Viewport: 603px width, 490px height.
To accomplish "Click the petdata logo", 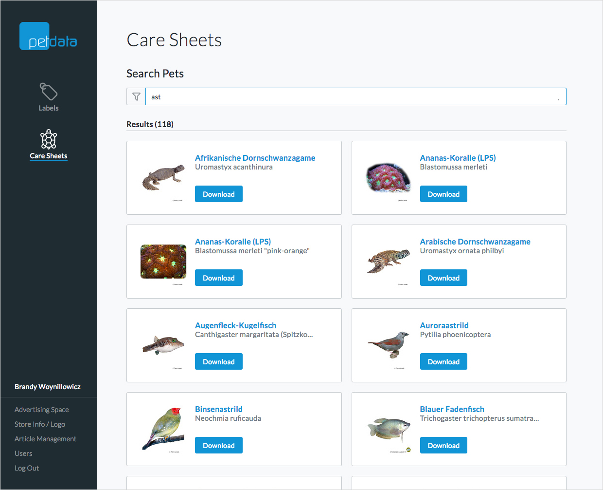I will point(48,36).
